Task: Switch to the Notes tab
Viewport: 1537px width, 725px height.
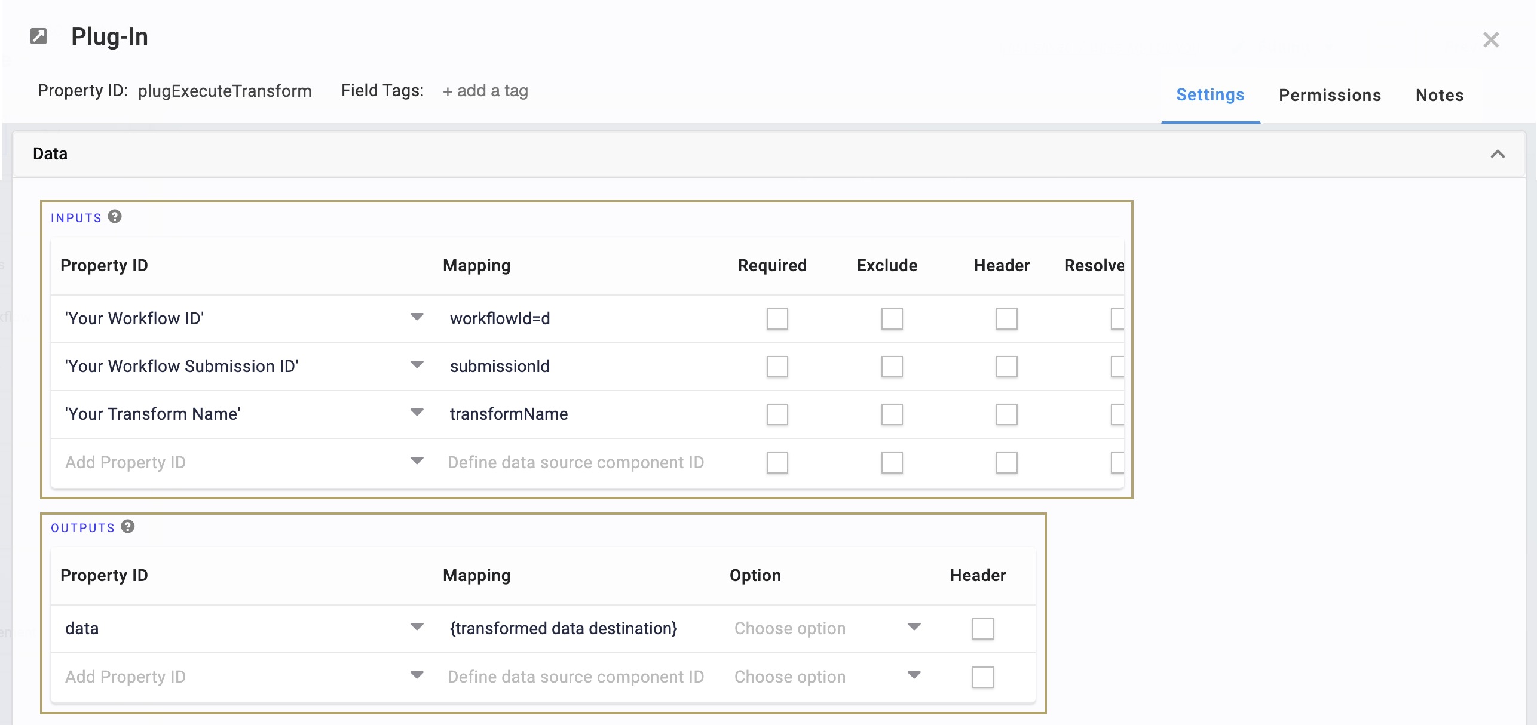Action: tap(1440, 95)
